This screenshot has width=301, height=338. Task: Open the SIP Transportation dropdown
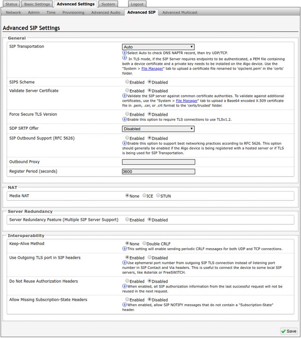pyautogui.click(x=158, y=47)
